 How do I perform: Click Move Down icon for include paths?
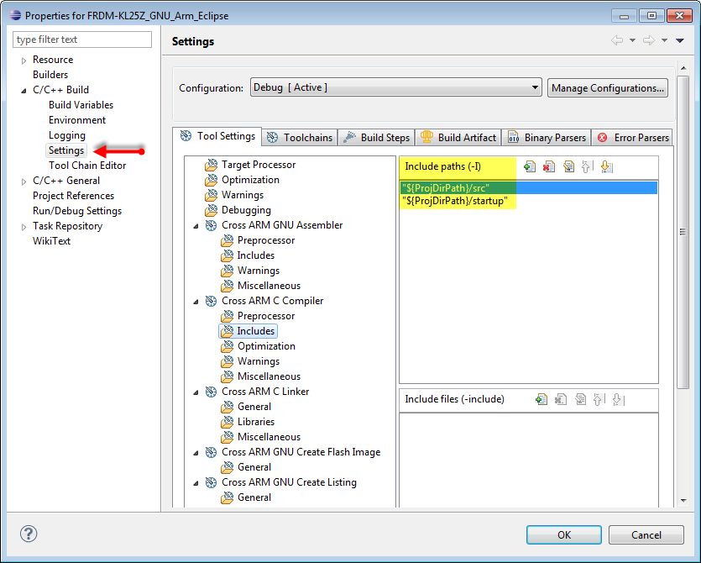pyautogui.click(x=606, y=166)
